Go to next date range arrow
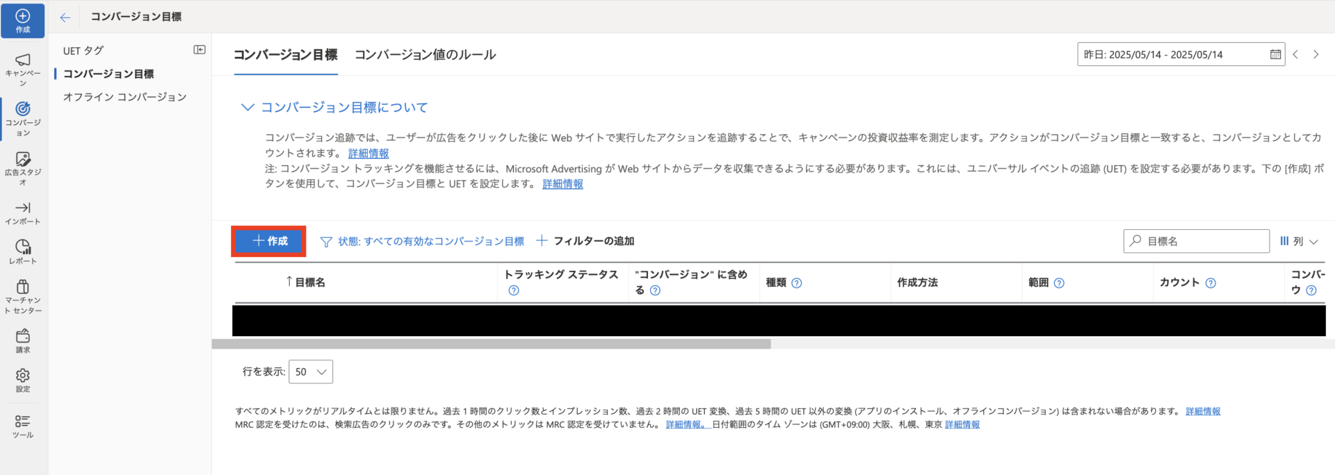Image resolution: width=1335 pixels, height=475 pixels. pyautogui.click(x=1316, y=54)
